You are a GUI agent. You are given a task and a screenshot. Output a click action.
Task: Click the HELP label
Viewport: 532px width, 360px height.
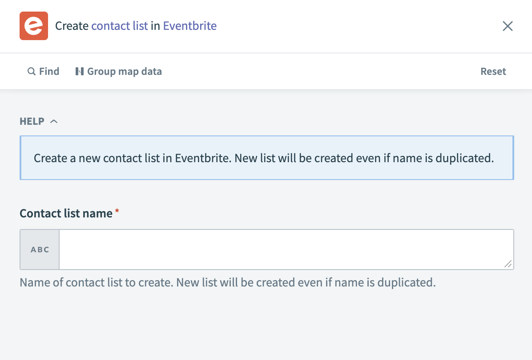tap(31, 121)
